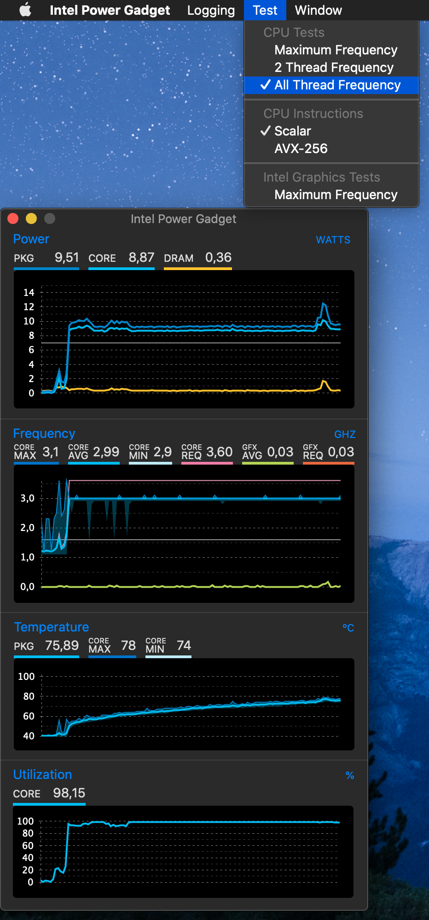Click the Temperature section heading
Screen dimensions: 429x920
click(x=52, y=627)
